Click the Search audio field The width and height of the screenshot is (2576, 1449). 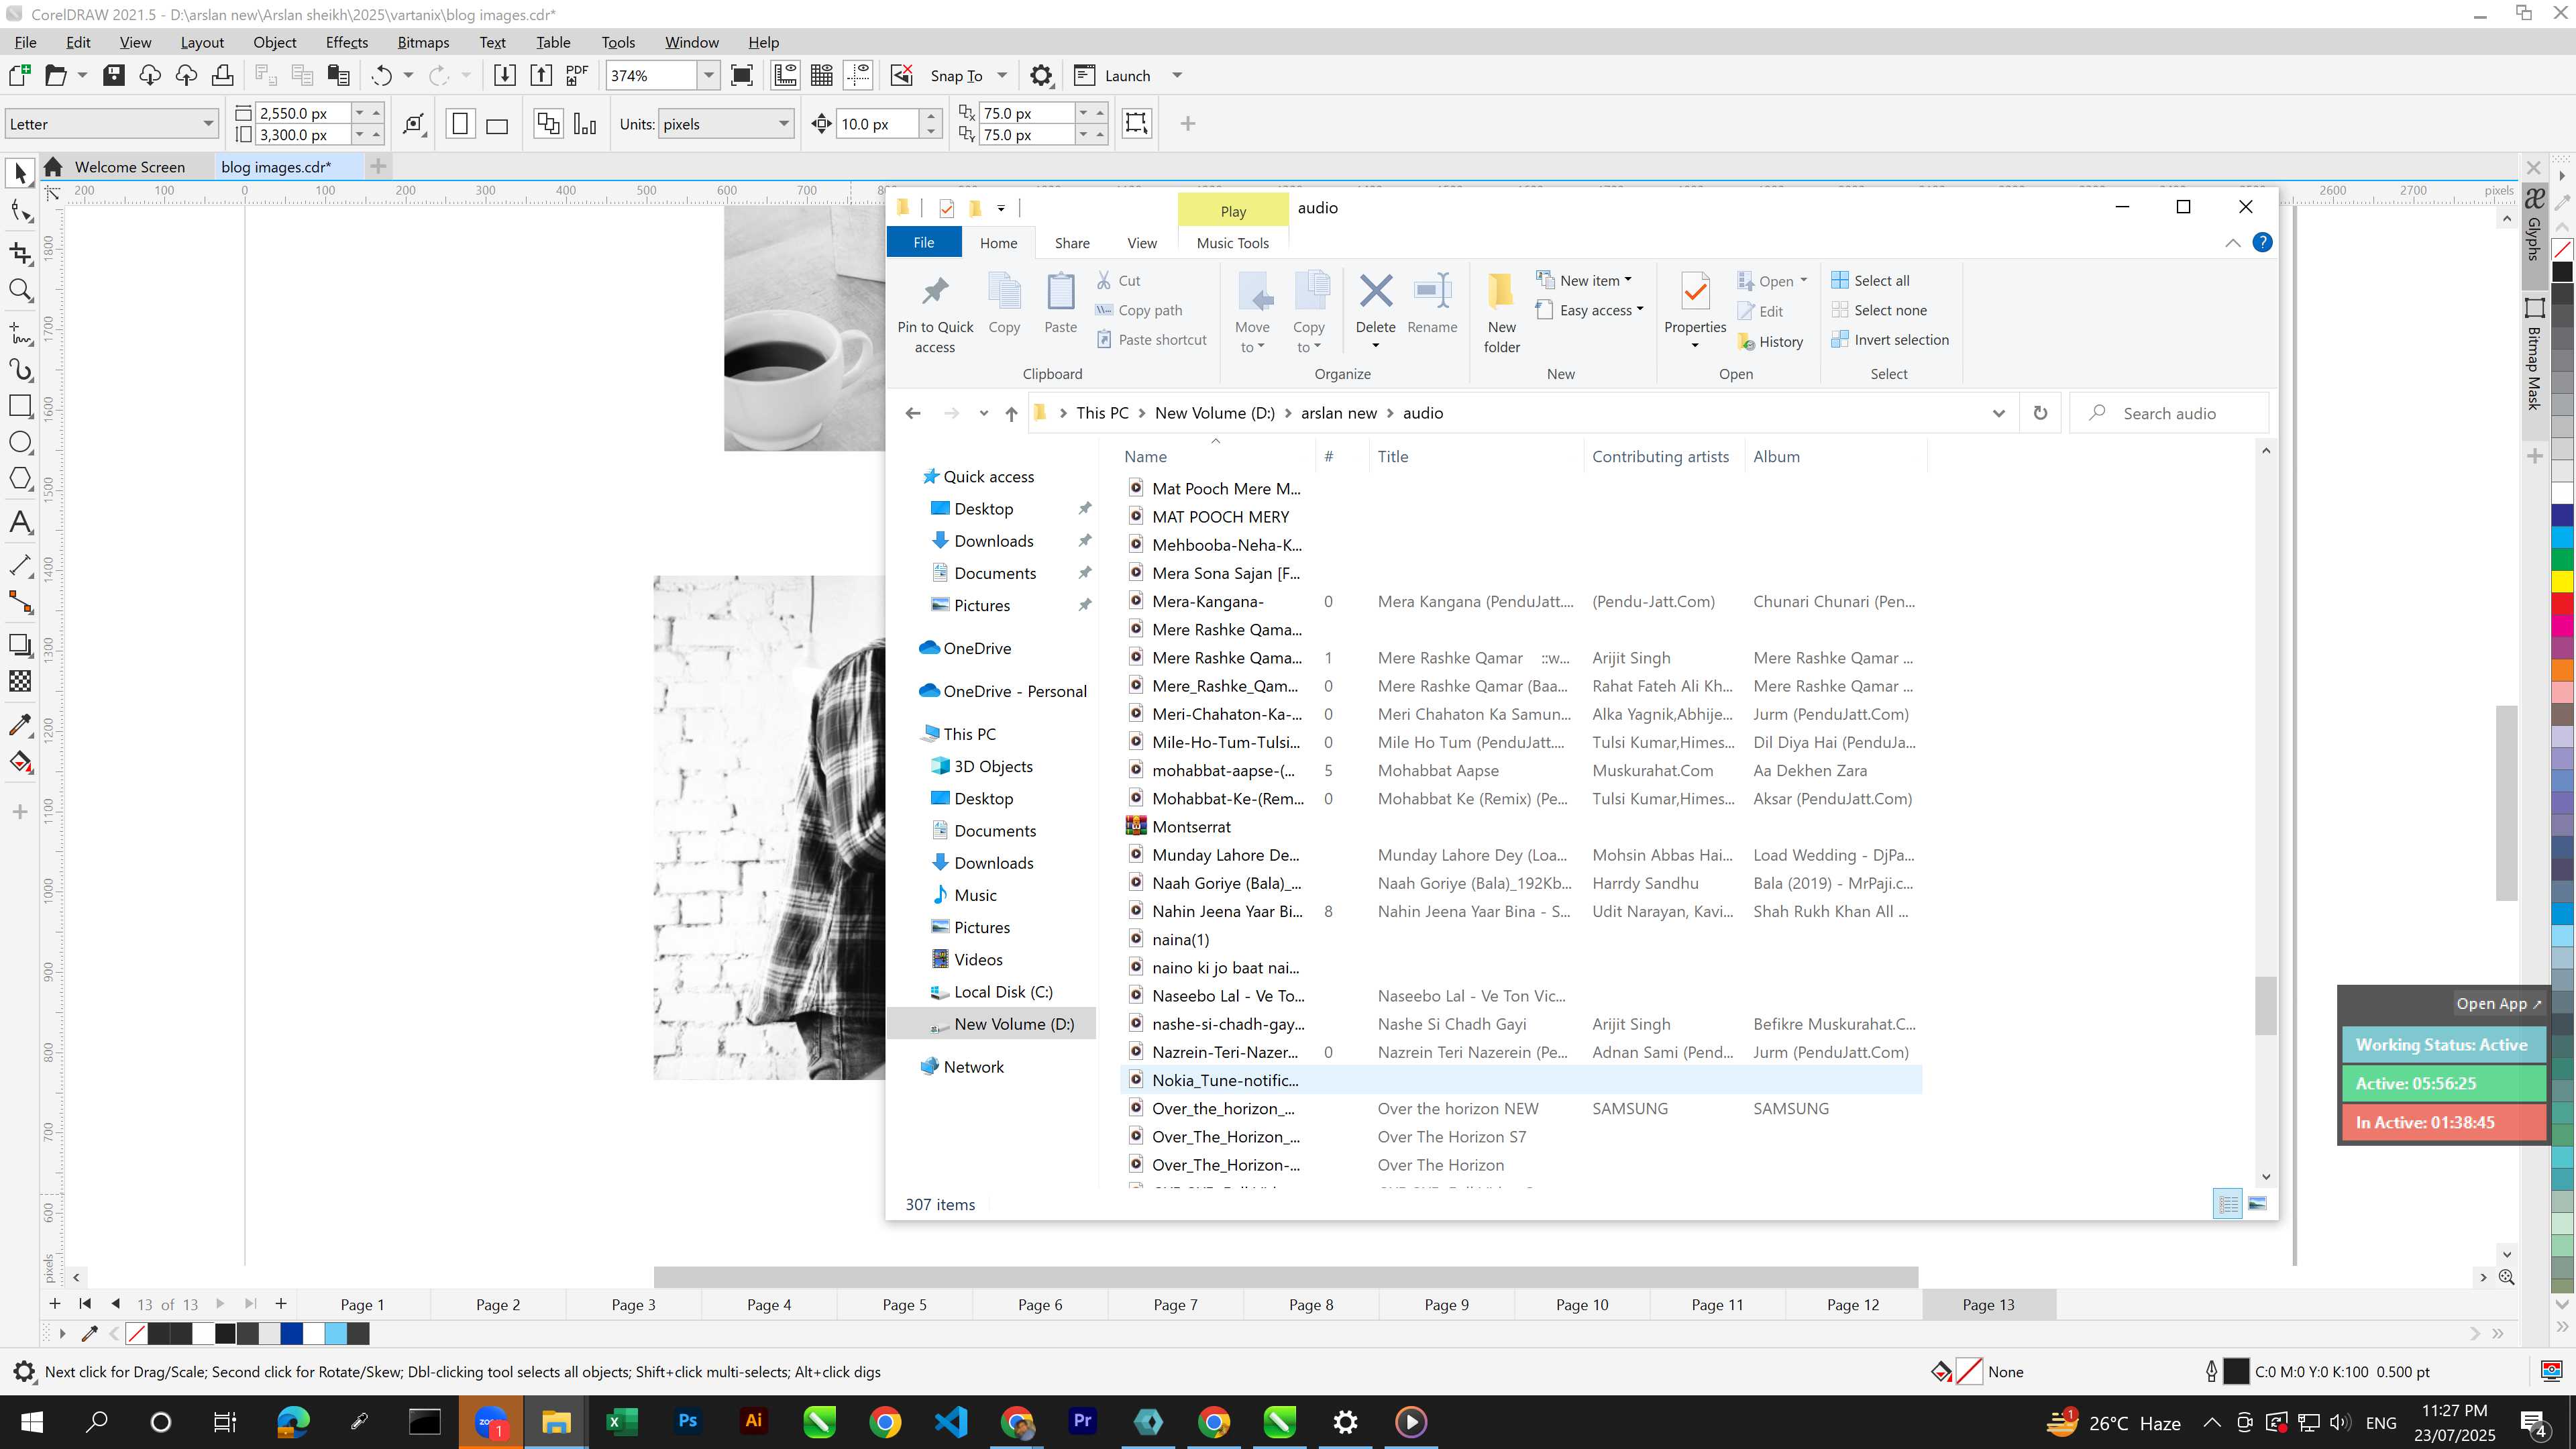[x=2169, y=413]
